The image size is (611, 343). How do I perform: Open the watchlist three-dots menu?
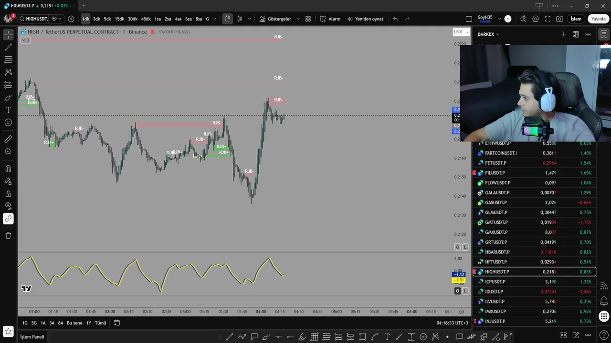point(588,34)
